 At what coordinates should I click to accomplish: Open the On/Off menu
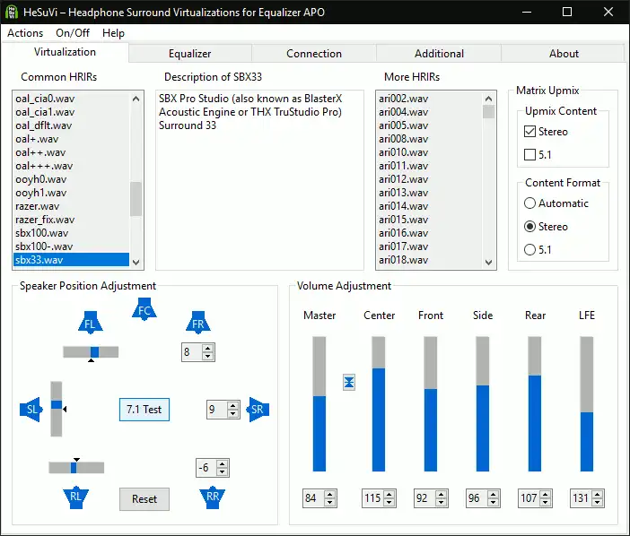73,33
